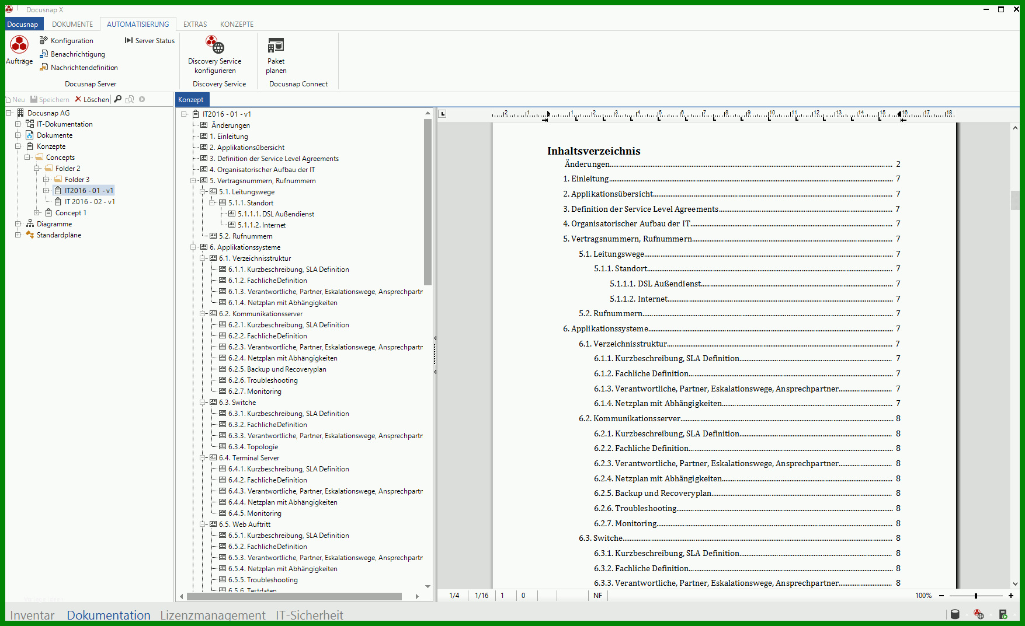Collapse the 6.2. Kommunikationsserver section
The height and width of the screenshot is (626, 1025).
(x=203, y=314)
